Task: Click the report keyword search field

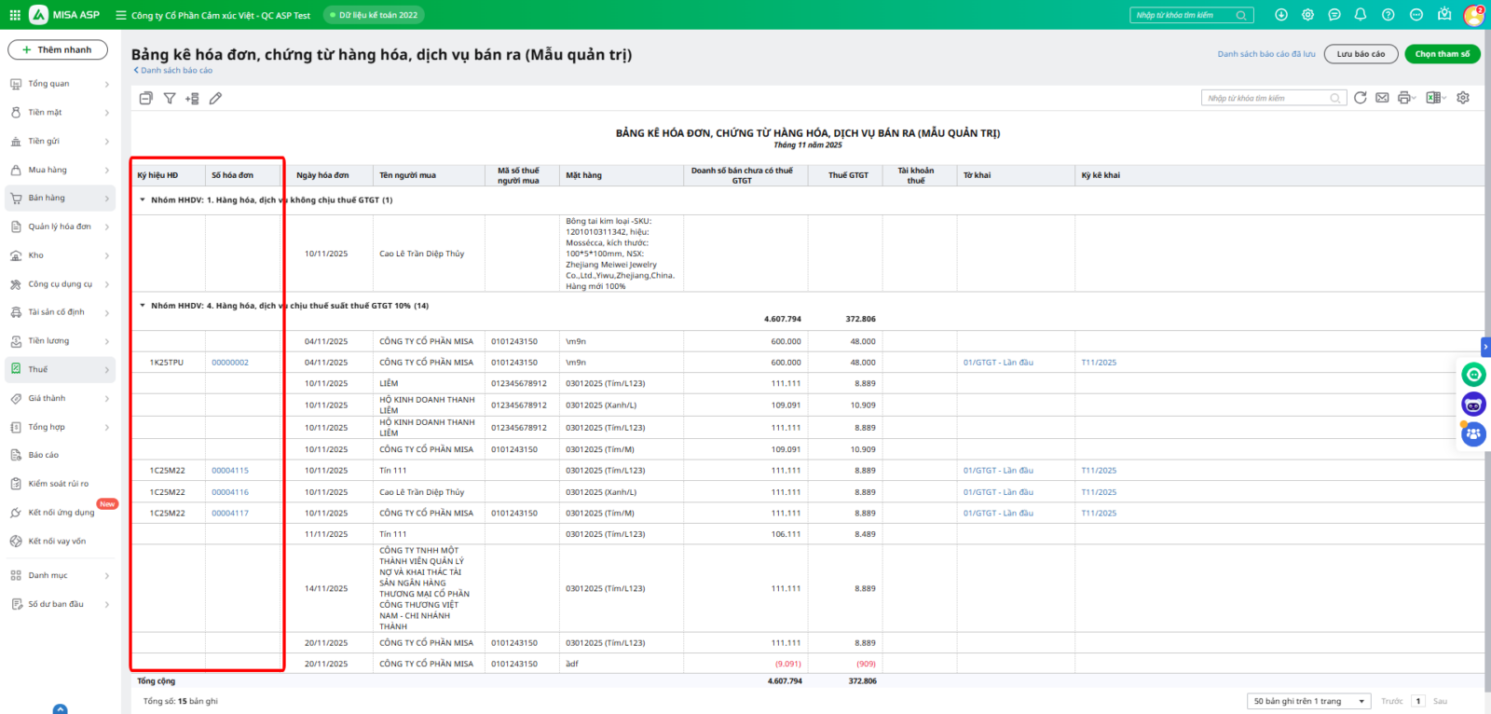Action: (x=1267, y=98)
